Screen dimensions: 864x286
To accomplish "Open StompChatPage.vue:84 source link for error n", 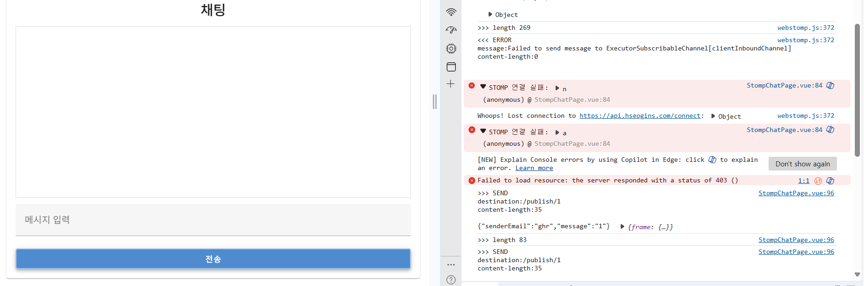I will pos(785,86).
